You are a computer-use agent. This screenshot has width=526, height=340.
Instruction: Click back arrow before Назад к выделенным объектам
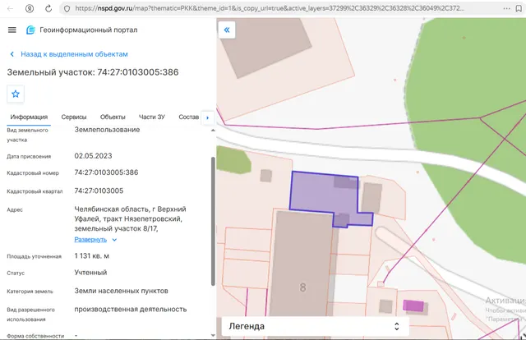click(12, 54)
